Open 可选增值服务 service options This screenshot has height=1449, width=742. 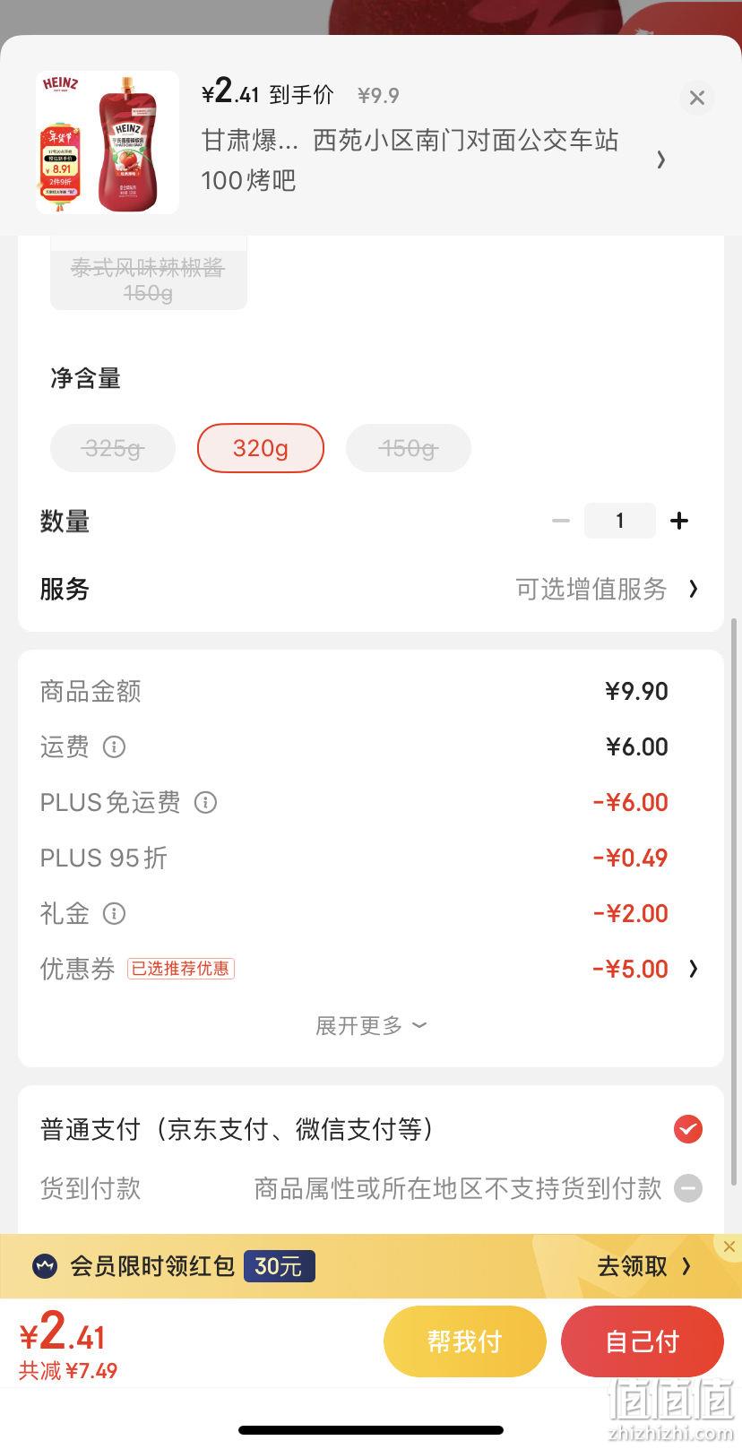click(x=606, y=589)
